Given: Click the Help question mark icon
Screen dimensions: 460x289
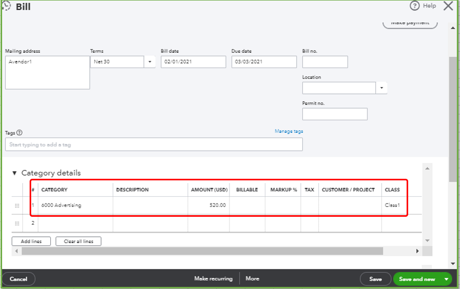Looking at the screenshot, I should coord(415,6).
